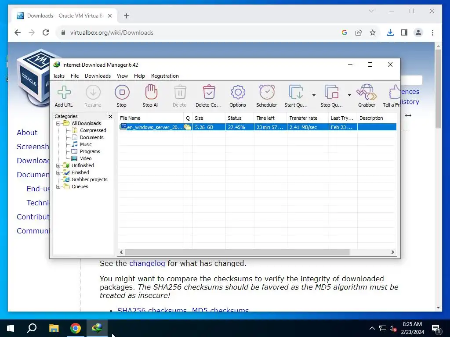The width and height of the screenshot is (450, 337).
Task: Sort by File Name column header
Action: point(151,118)
